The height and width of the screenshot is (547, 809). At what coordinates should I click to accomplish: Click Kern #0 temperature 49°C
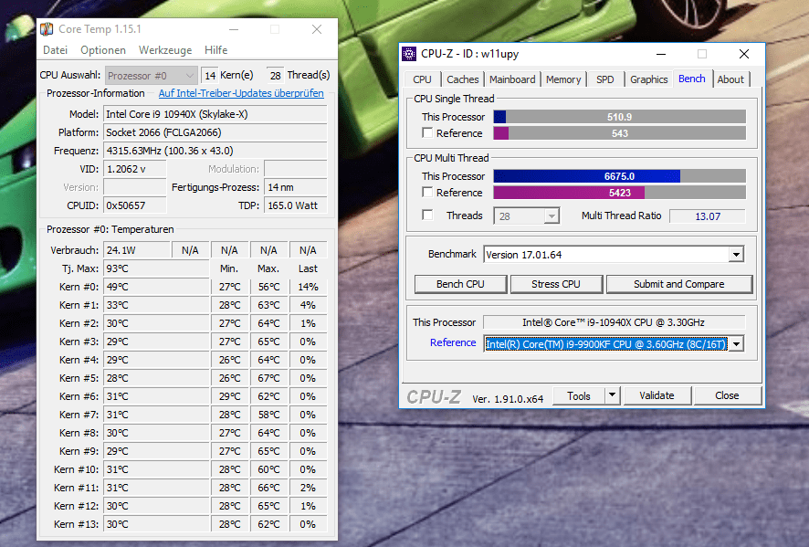pos(156,287)
